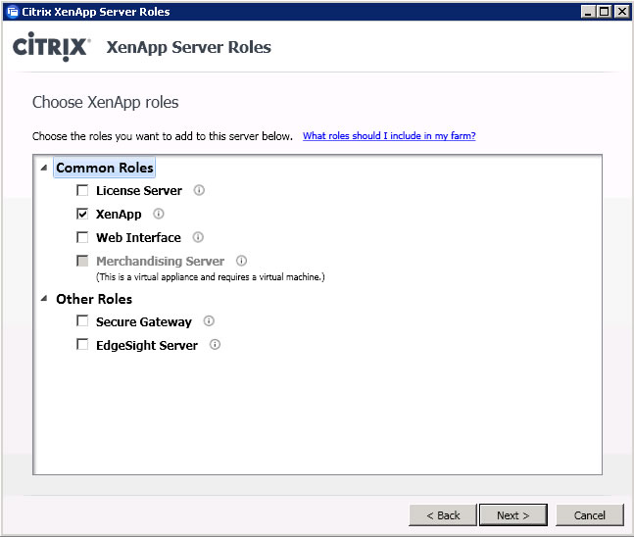The width and height of the screenshot is (634, 537).
Task: Click the window icon in the title bar
Action: click(x=13, y=12)
